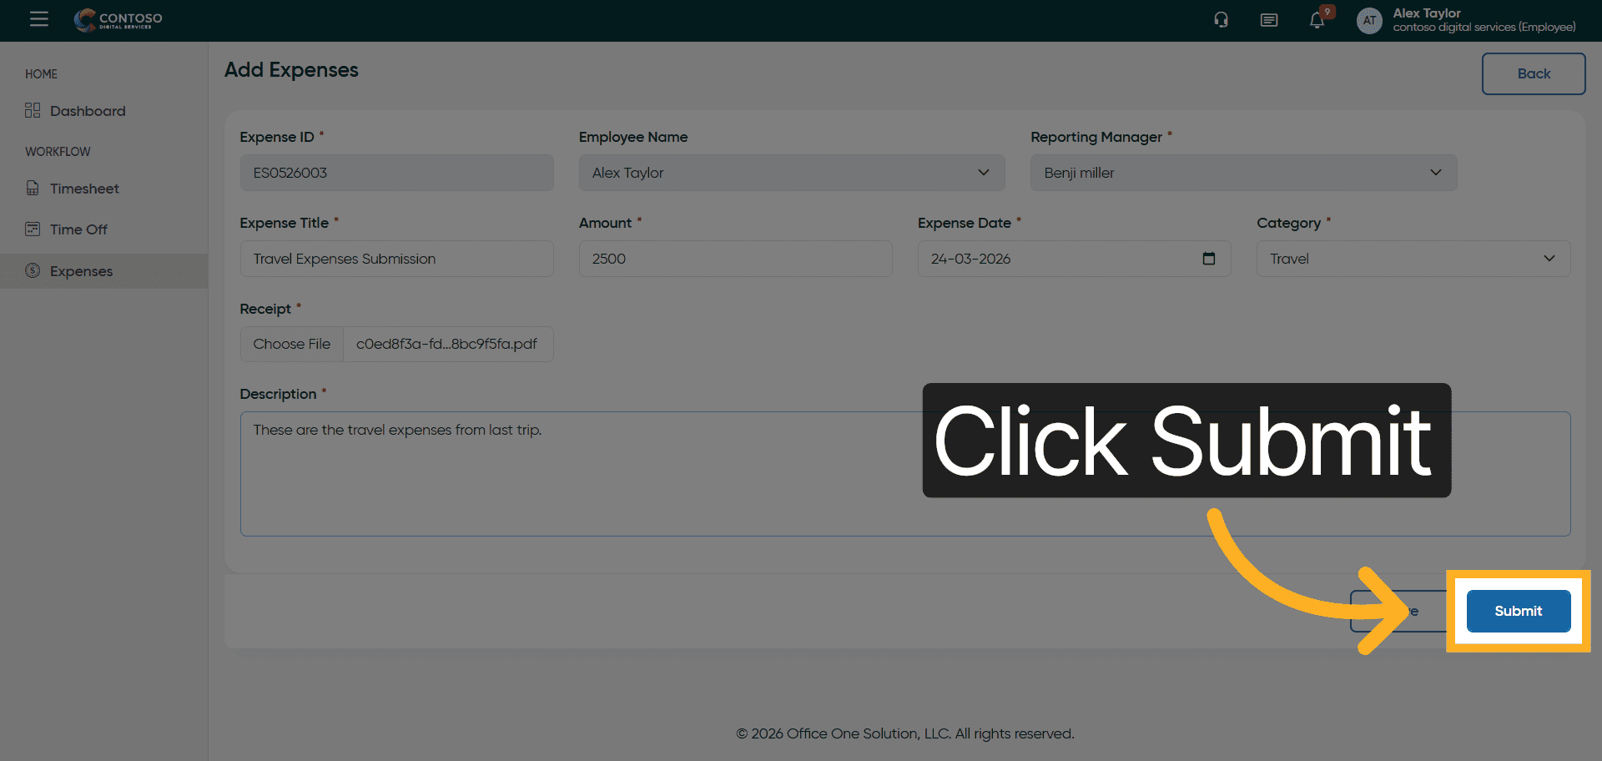Click the AT user avatar
Viewport: 1602px width, 761px height.
(1369, 21)
